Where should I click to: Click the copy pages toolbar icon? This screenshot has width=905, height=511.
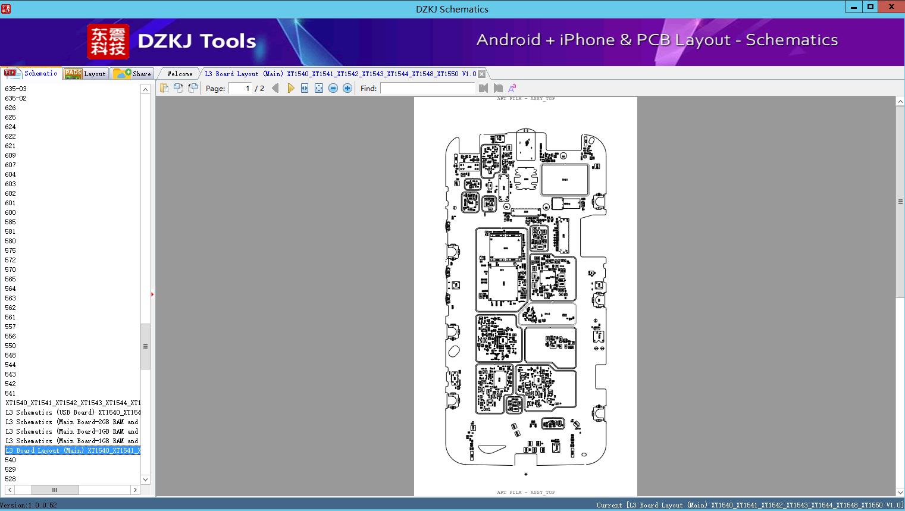[x=164, y=88]
